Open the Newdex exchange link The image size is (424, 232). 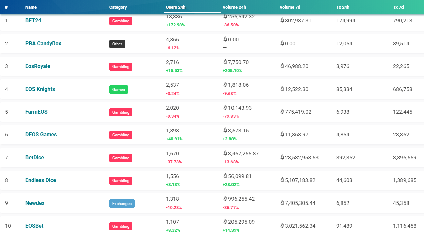35,203
